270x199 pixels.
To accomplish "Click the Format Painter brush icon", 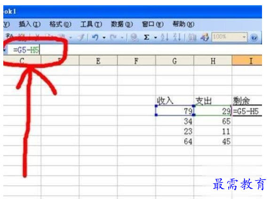I will tap(81, 37).
